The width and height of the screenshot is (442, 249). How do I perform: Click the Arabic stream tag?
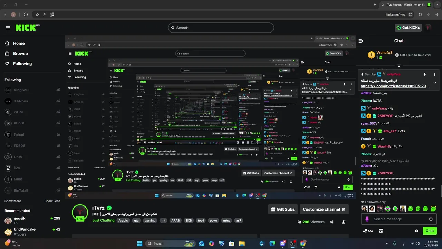coord(123,220)
